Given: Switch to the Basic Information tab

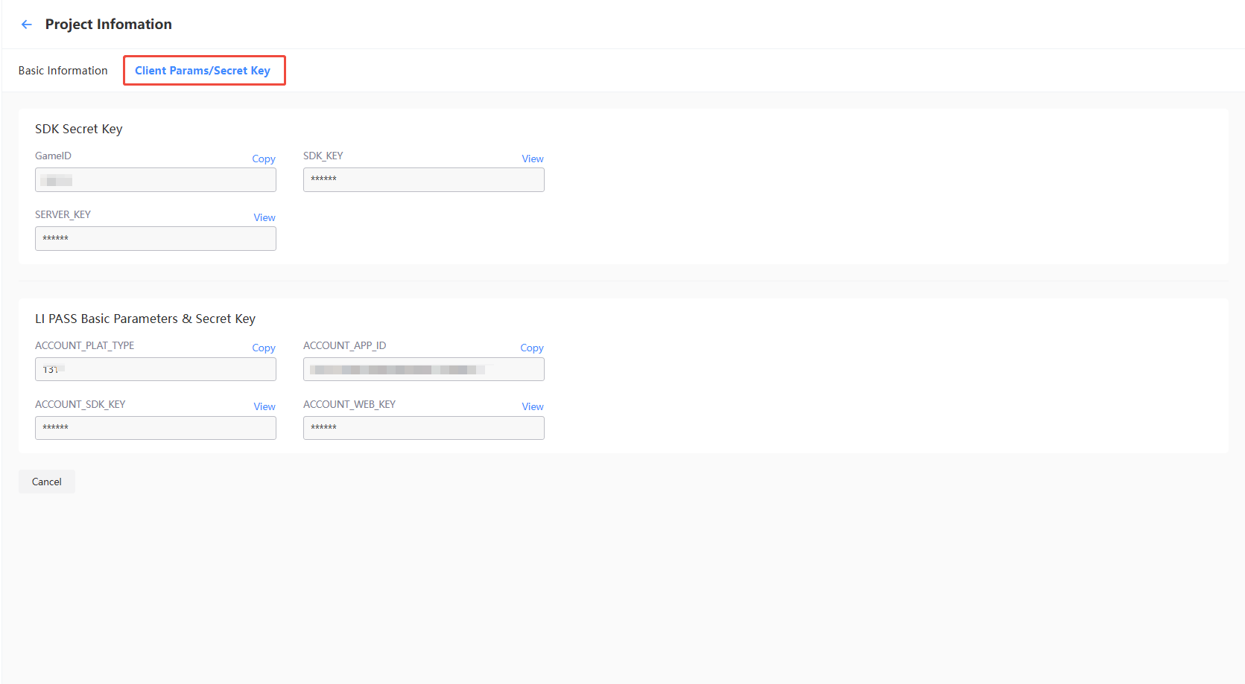Looking at the screenshot, I should pyautogui.click(x=63, y=70).
